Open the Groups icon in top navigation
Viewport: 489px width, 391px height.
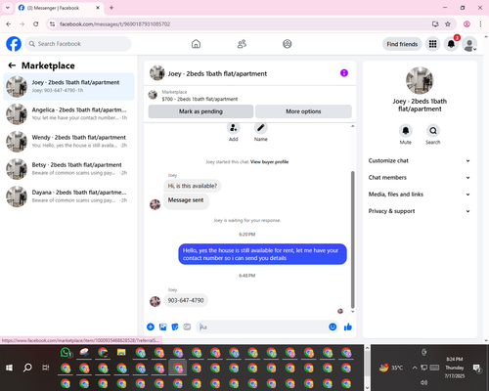click(x=288, y=44)
